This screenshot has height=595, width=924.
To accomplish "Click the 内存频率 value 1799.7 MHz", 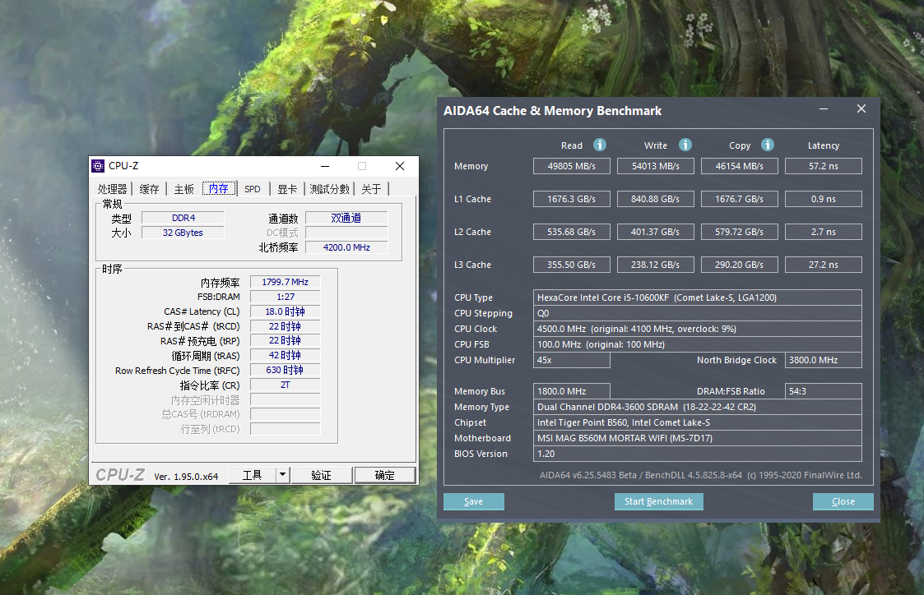I will [286, 282].
